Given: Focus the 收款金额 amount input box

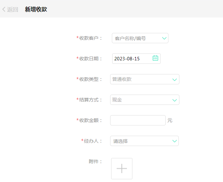Looking at the screenshot, I should (x=138, y=120).
